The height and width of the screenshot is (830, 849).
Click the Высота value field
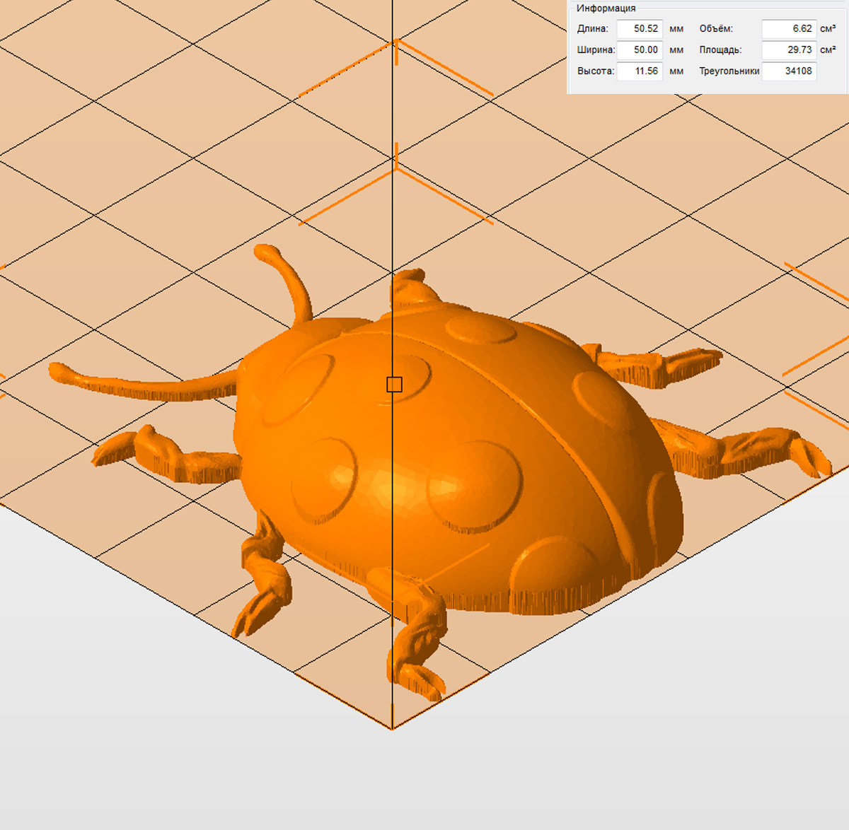pyautogui.click(x=639, y=71)
